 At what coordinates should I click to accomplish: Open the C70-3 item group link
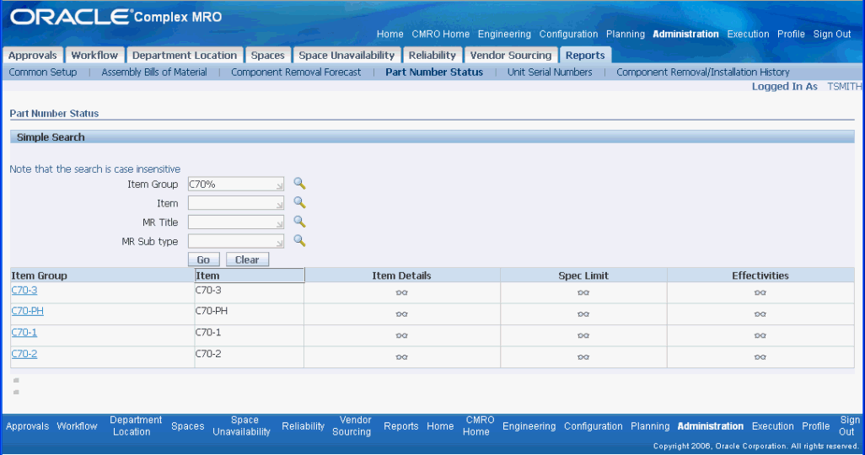(x=24, y=290)
